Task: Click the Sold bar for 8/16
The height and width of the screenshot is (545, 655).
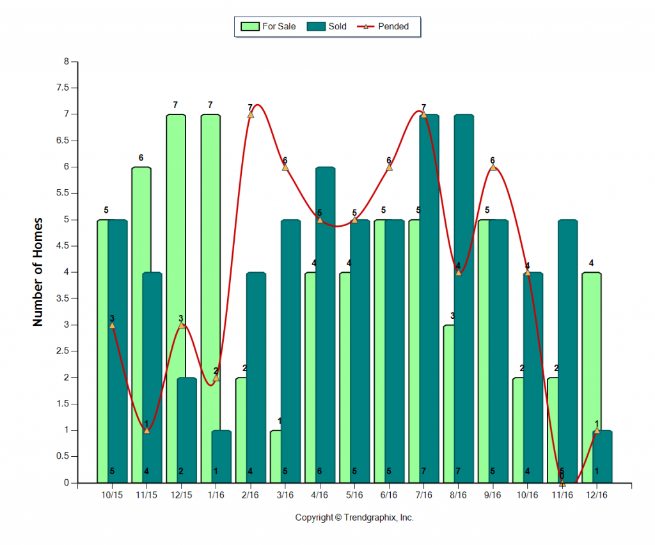Action: pyautogui.click(x=464, y=299)
